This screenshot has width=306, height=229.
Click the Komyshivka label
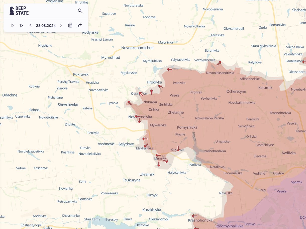(187, 127)
